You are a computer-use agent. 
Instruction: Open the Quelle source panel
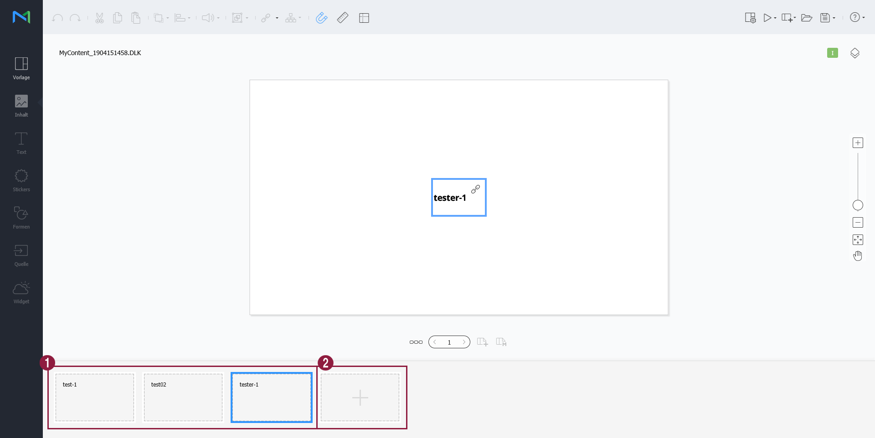pos(21,255)
